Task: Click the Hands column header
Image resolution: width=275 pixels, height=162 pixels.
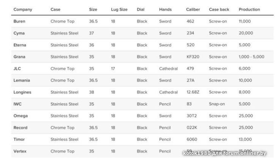Action: pos(166,9)
